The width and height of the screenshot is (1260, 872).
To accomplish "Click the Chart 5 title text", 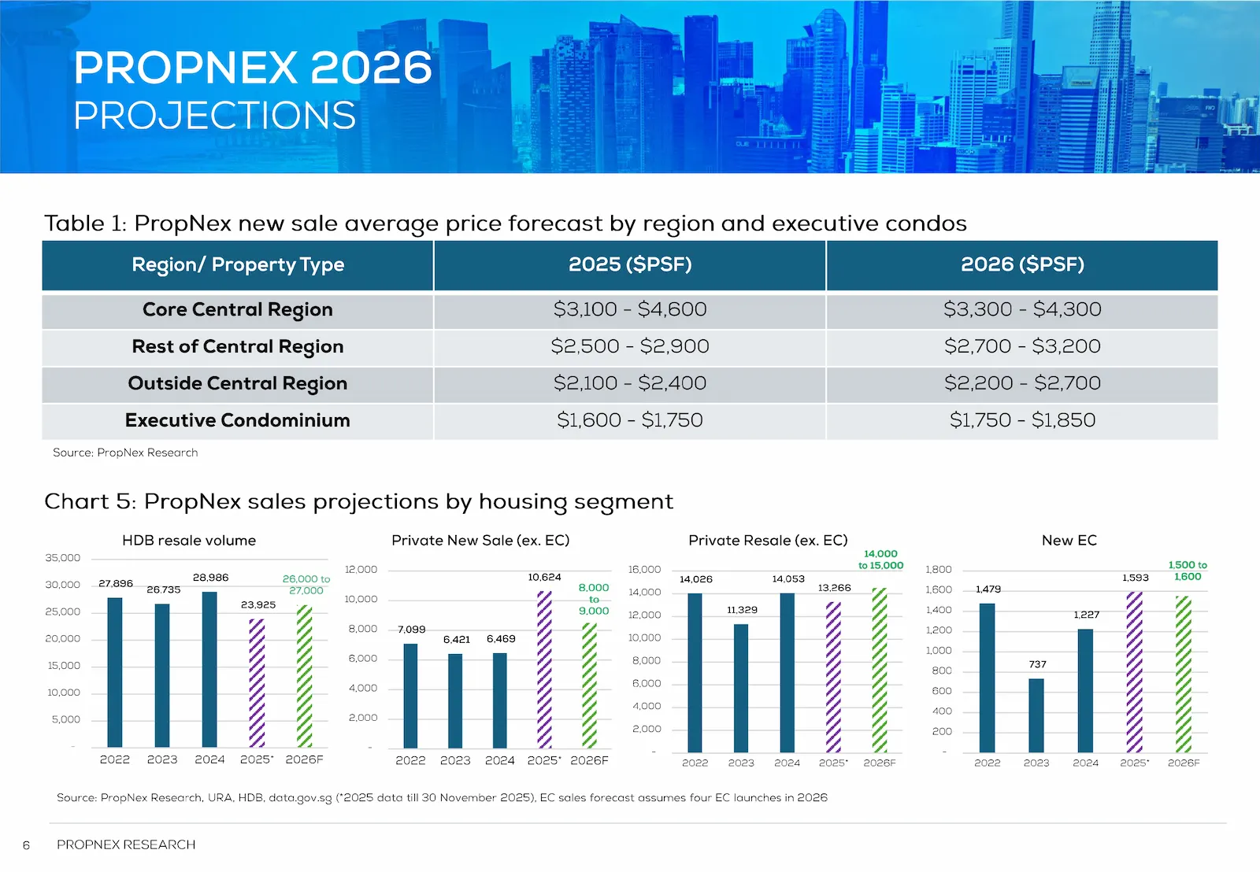I will [359, 502].
